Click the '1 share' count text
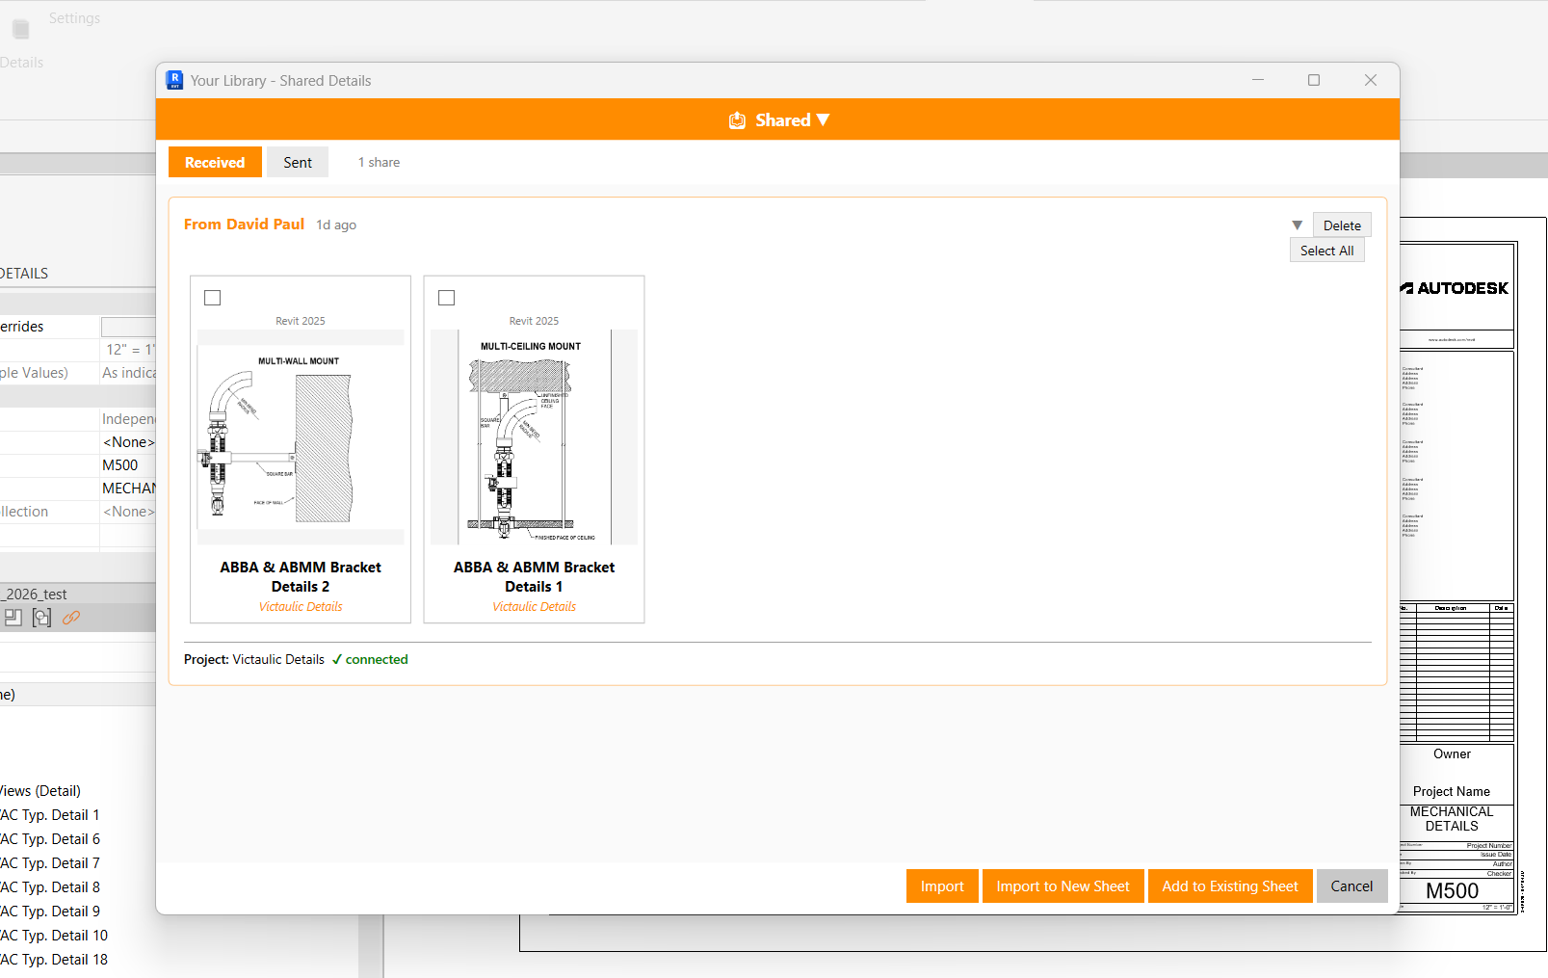 (379, 162)
